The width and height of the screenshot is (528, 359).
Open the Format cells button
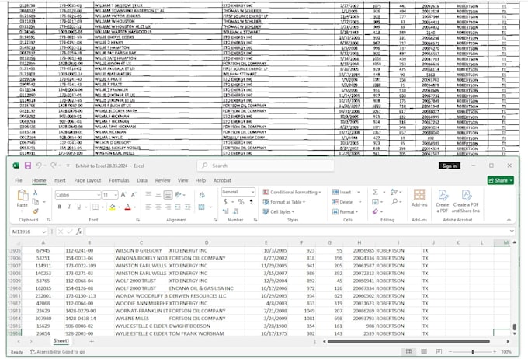tap(346, 211)
